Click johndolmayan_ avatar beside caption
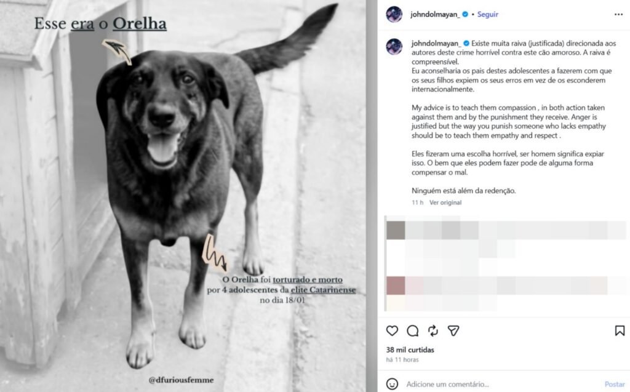The image size is (630, 392). point(394,47)
